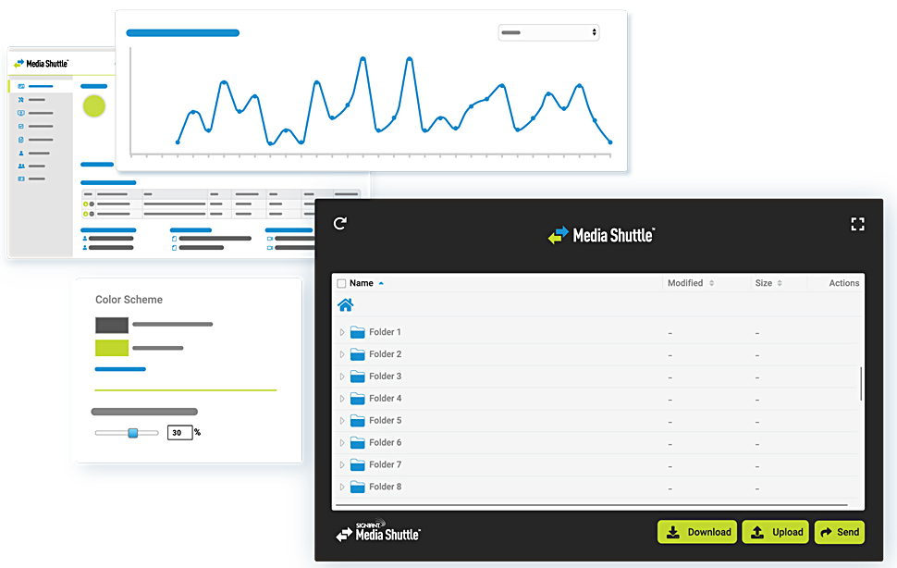
Task: Click the vertical scrollbar of the file list
Action: pyautogui.click(x=861, y=384)
